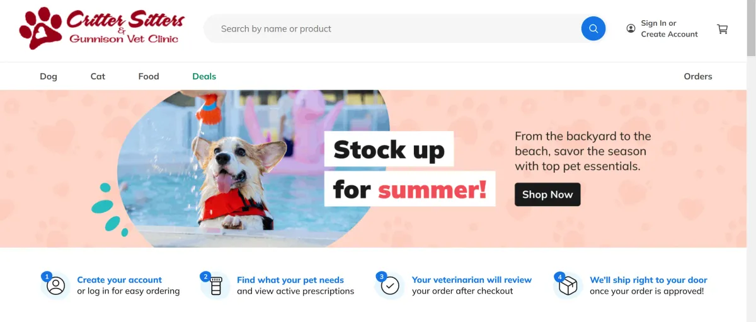
Task: Open the Food category menu
Action: tap(149, 76)
